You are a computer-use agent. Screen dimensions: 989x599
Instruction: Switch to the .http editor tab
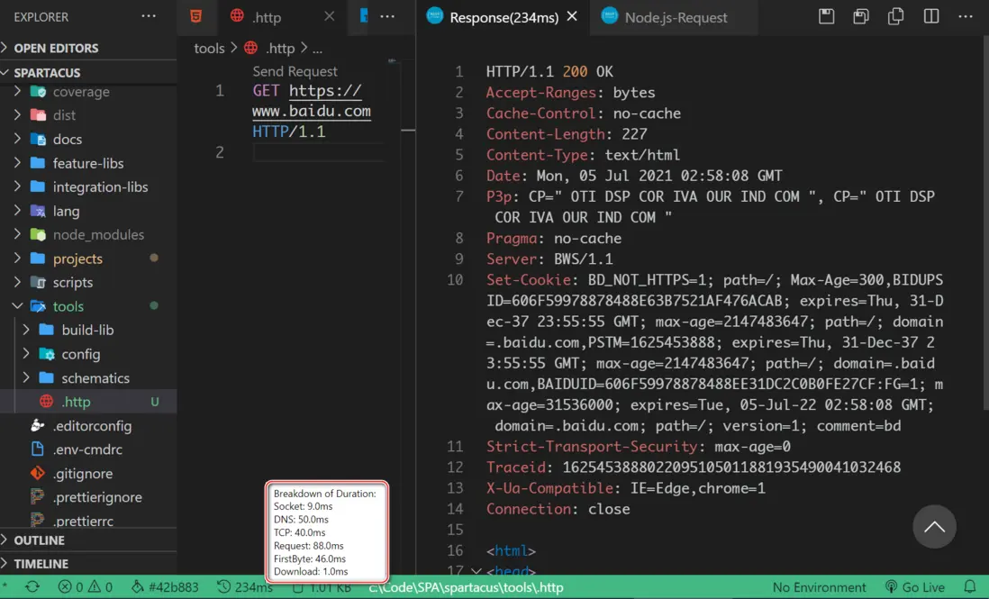click(x=267, y=17)
